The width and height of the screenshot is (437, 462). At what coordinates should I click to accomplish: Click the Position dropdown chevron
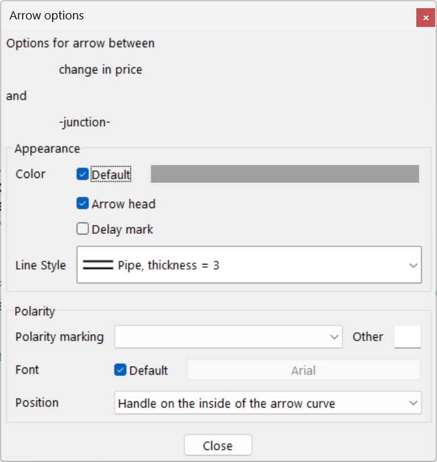413,403
